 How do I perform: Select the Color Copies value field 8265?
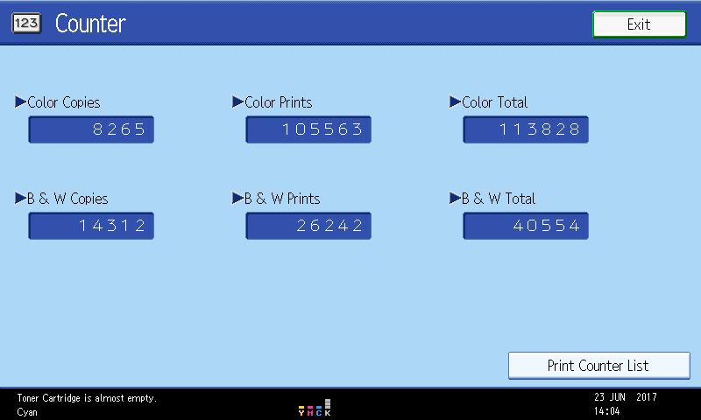pyautogui.click(x=91, y=129)
